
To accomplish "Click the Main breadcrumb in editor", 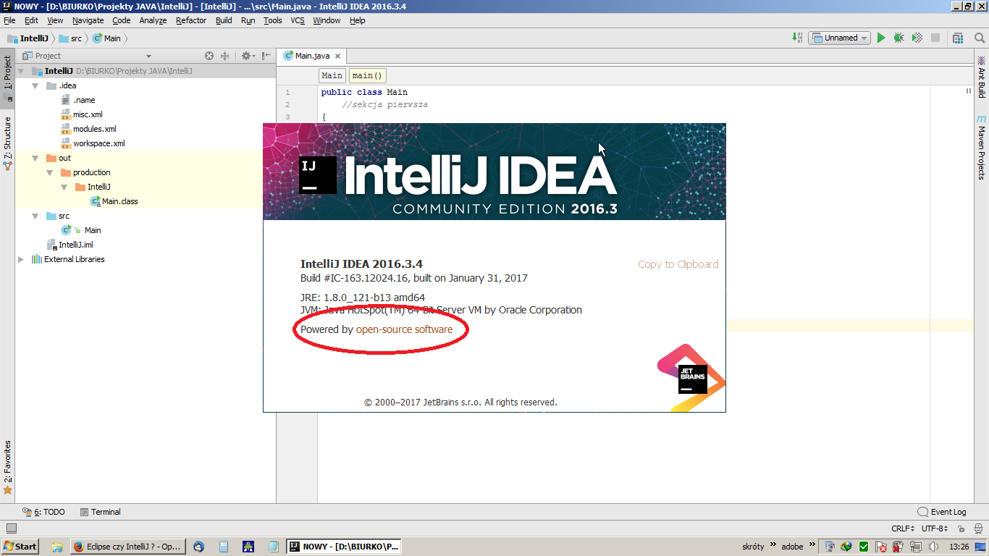I will pyautogui.click(x=332, y=75).
